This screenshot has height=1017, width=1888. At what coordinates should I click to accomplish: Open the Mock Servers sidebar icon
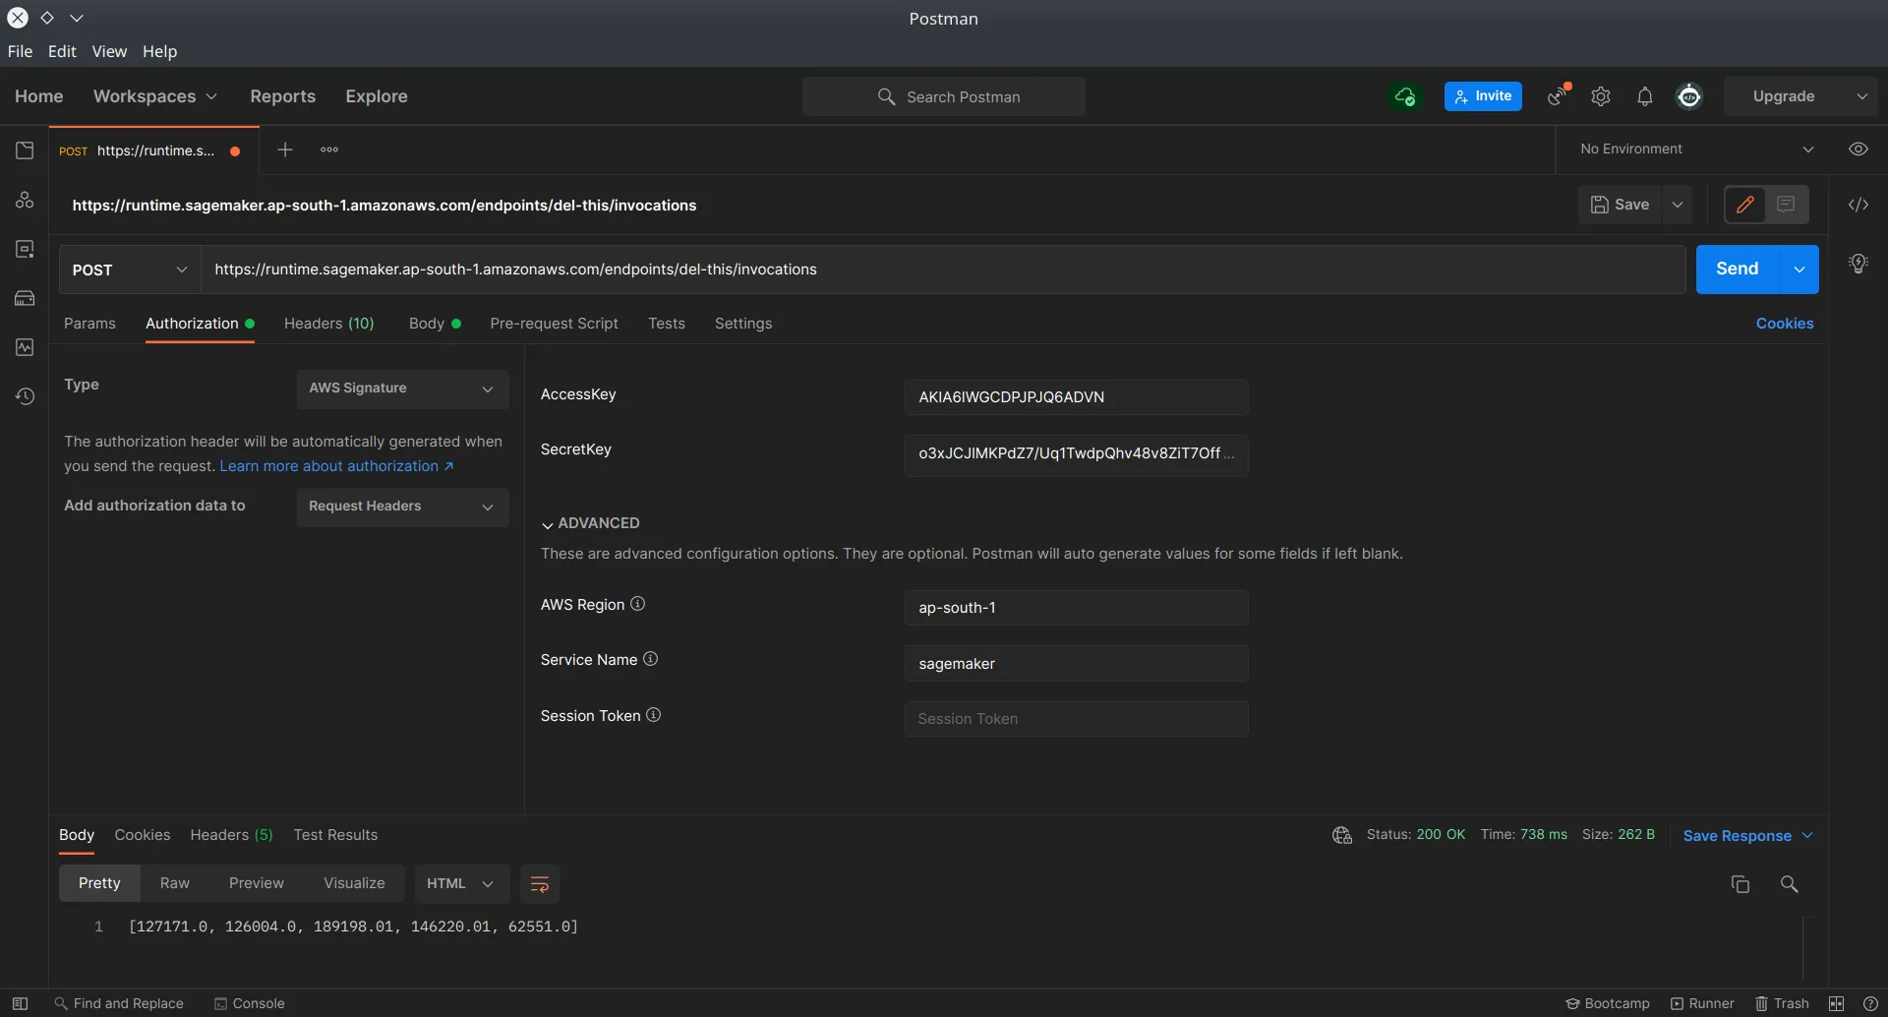tap(25, 298)
